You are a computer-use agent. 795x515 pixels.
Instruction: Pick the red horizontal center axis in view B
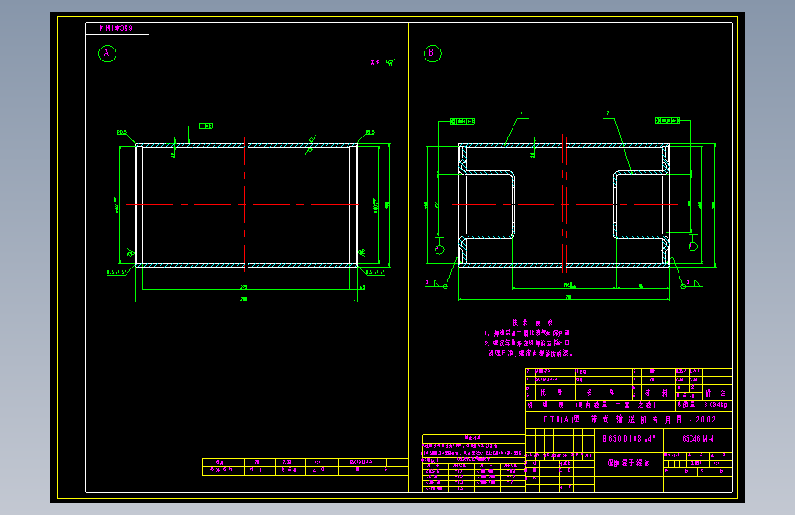click(564, 204)
